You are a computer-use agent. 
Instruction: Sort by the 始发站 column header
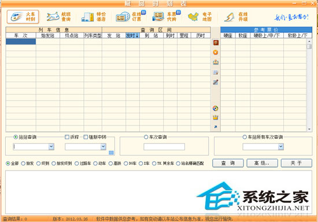48,35
